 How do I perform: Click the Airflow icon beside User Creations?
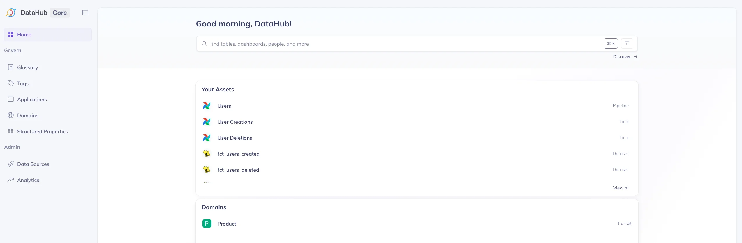coord(207,122)
